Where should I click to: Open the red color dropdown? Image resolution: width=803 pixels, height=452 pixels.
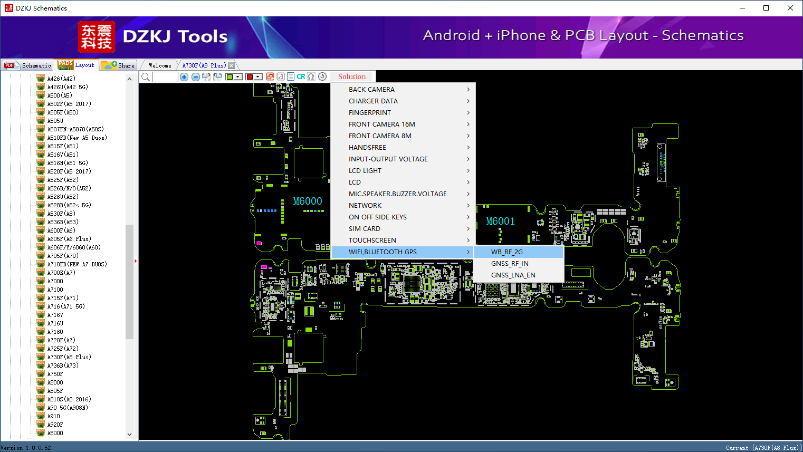click(x=258, y=77)
